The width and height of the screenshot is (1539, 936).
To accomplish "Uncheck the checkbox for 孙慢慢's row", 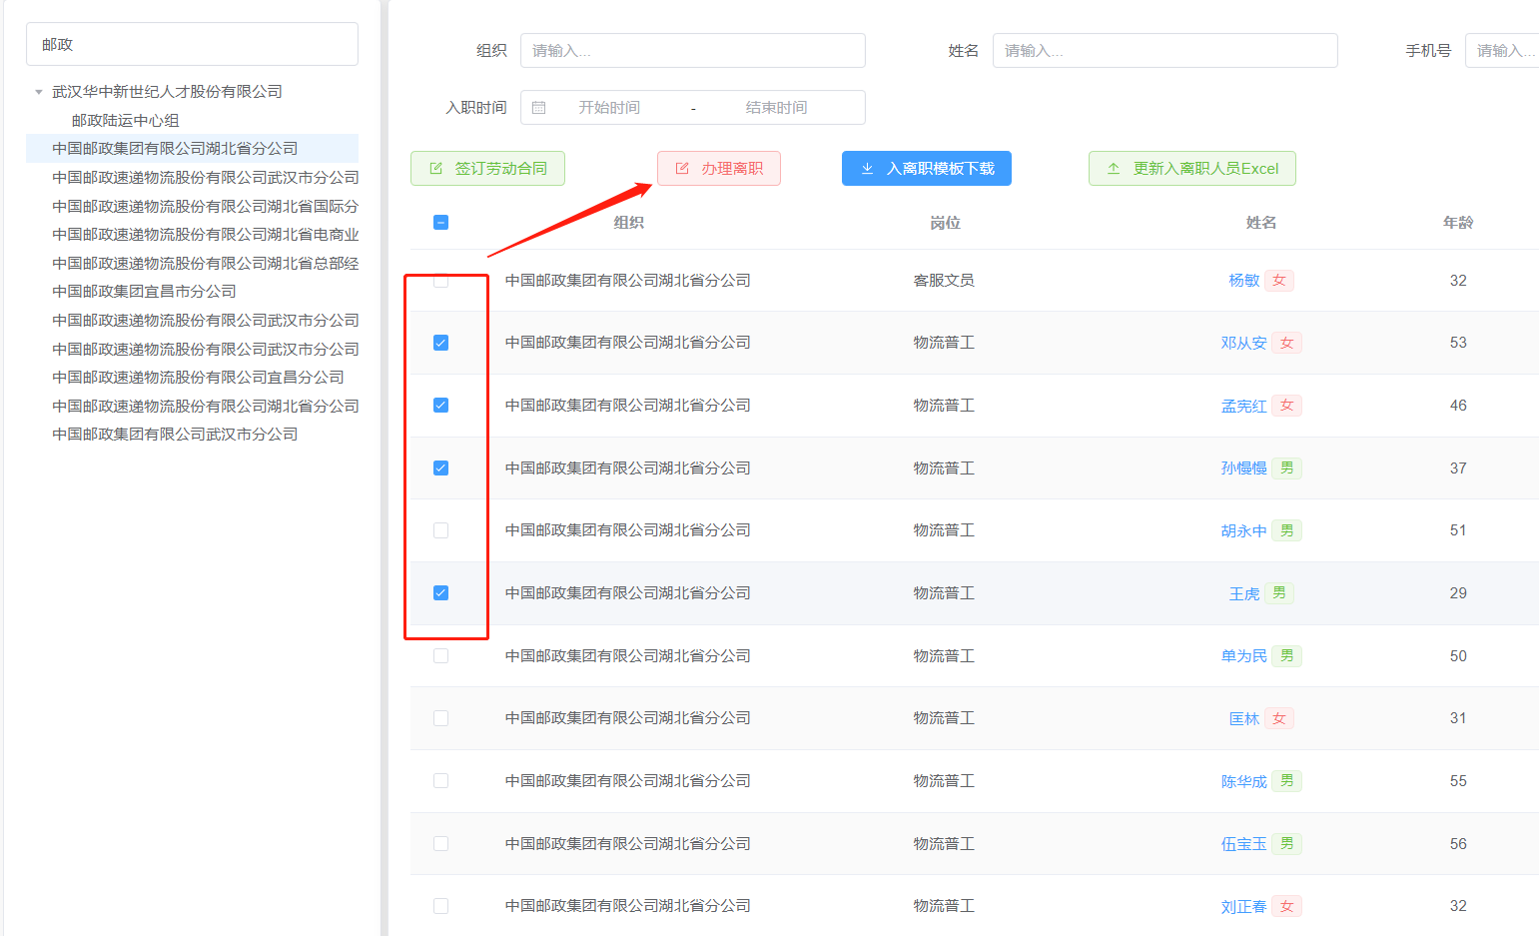I will click(440, 468).
